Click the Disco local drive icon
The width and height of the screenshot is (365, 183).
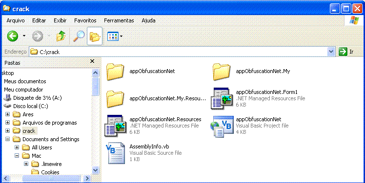[7, 106]
